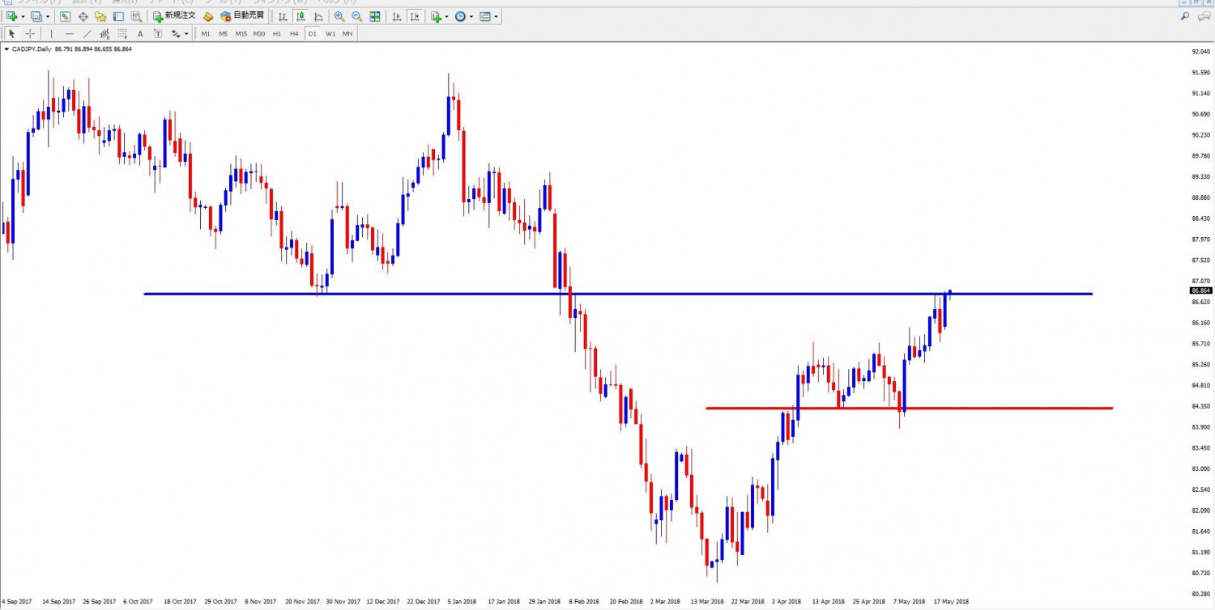This screenshot has width=1215, height=610.
Task: Switch timeframe to M30
Action: pos(259,33)
